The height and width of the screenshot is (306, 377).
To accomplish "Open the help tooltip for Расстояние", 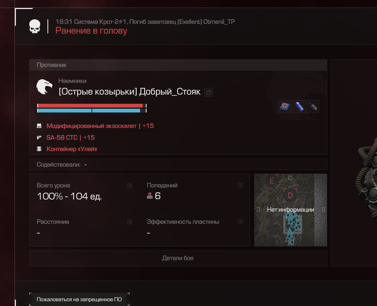I will [129, 222].
